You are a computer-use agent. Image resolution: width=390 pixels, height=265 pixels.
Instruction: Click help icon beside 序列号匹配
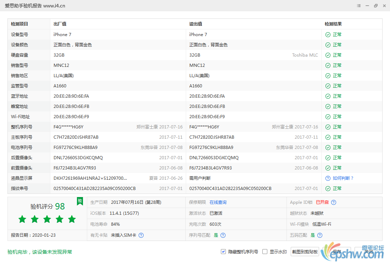coord(223,235)
